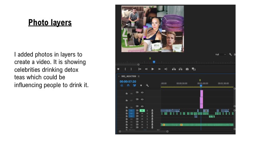Viewport: 257px width, 144px height.
Task: Open the Full playback resolution dropdown
Action: click(220, 54)
